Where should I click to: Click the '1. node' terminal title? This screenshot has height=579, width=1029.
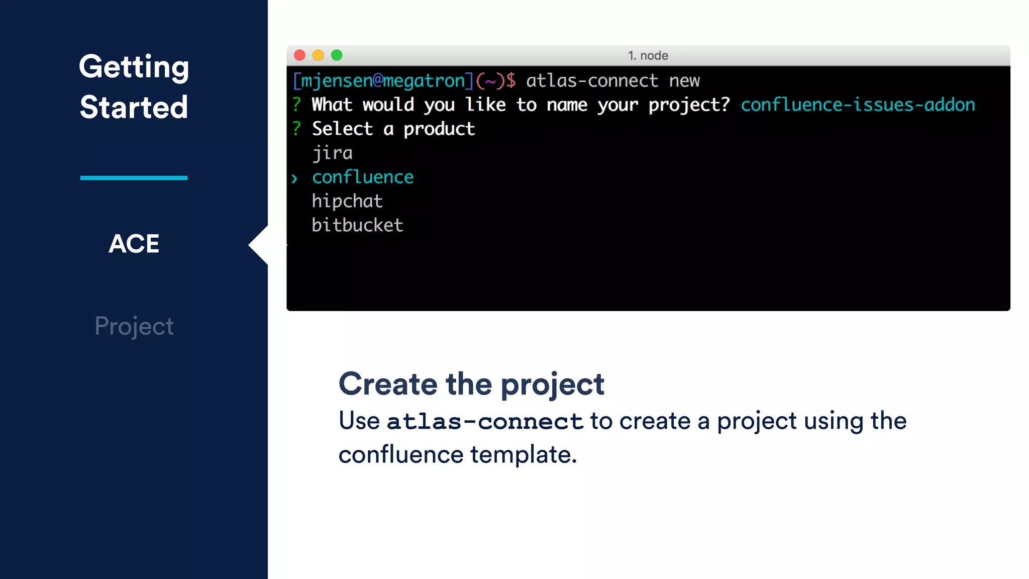648,55
